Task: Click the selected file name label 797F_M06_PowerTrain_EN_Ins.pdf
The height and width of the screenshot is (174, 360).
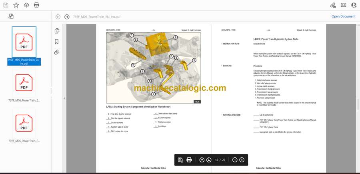Action: pyautogui.click(x=24, y=62)
